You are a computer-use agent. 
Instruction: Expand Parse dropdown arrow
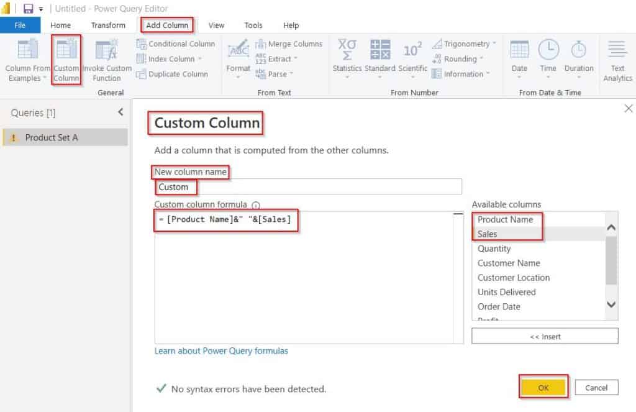point(291,74)
